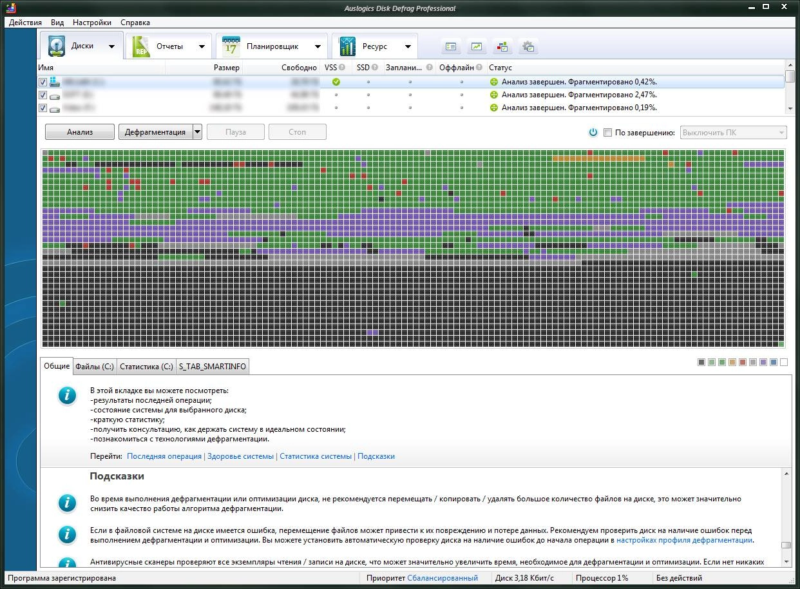
Task: Open the Отчеты dropdown arrow
Action: click(x=202, y=46)
